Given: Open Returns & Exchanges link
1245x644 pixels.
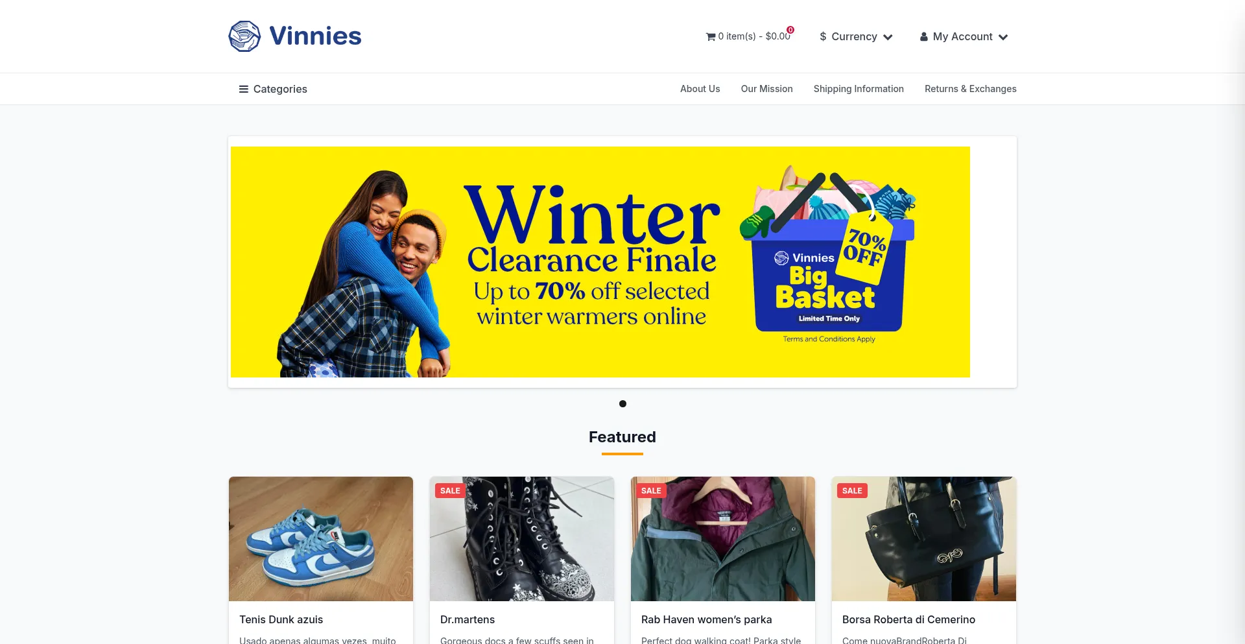Looking at the screenshot, I should point(970,89).
